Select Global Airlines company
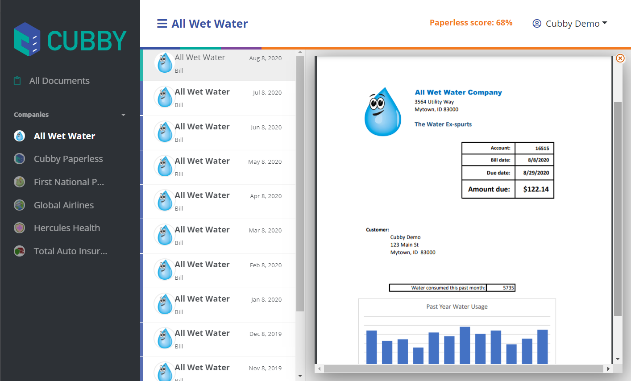 tap(64, 205)
